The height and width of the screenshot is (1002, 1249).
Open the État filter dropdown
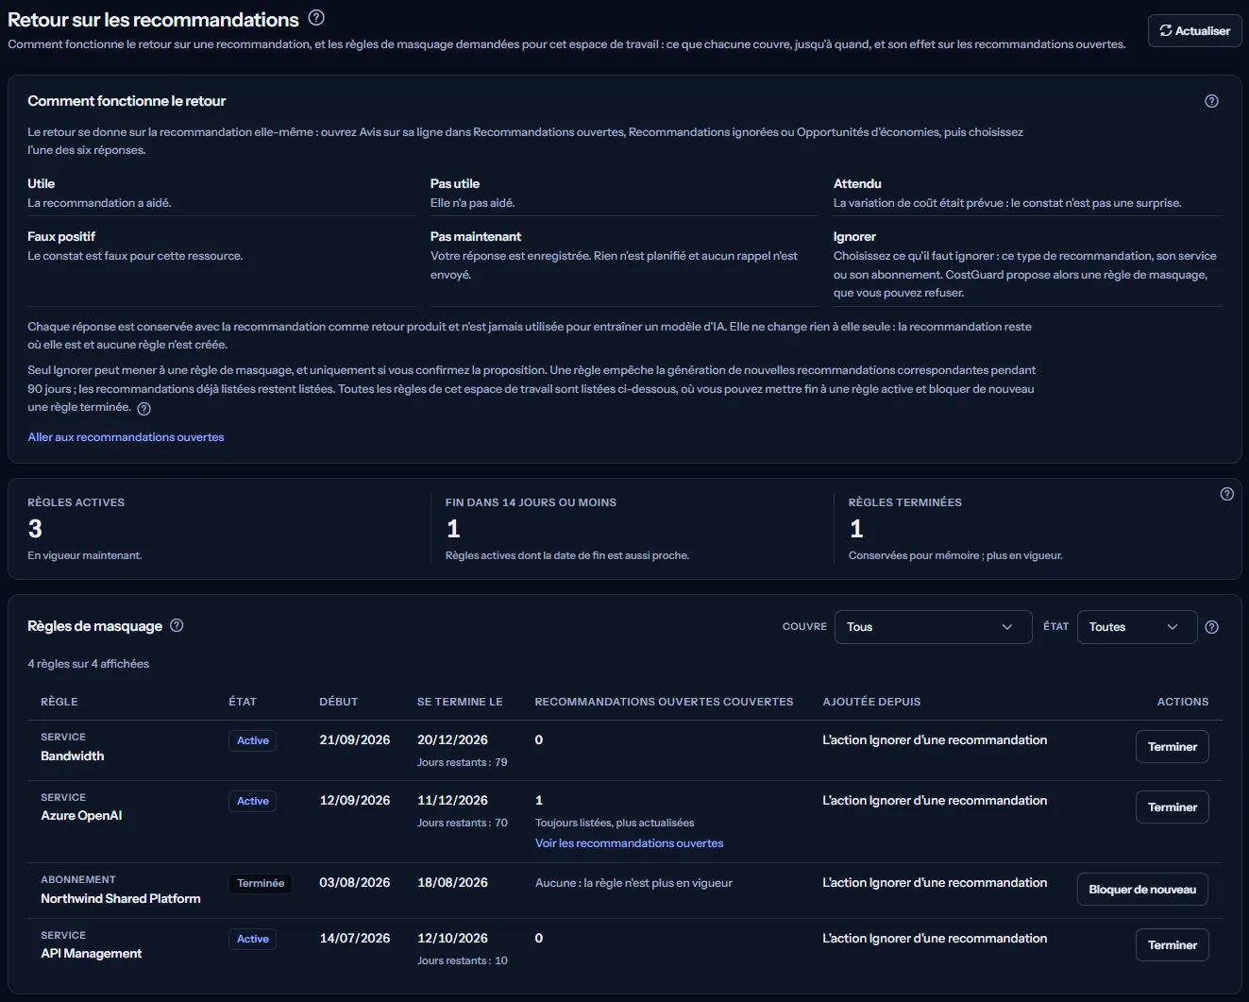click(1137, 627)
